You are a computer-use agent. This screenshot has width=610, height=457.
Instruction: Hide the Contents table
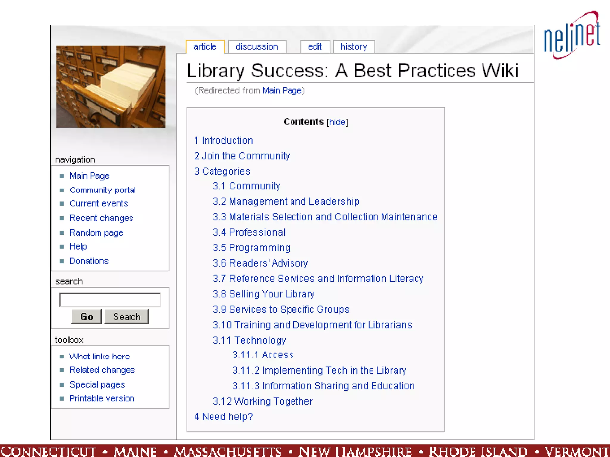337,122
